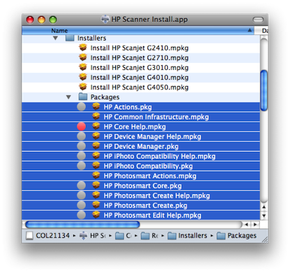Click the Install HP Scanjet G2410.mpkg package icon
Viewport: 290px width, 273px height.
point(83,48)
